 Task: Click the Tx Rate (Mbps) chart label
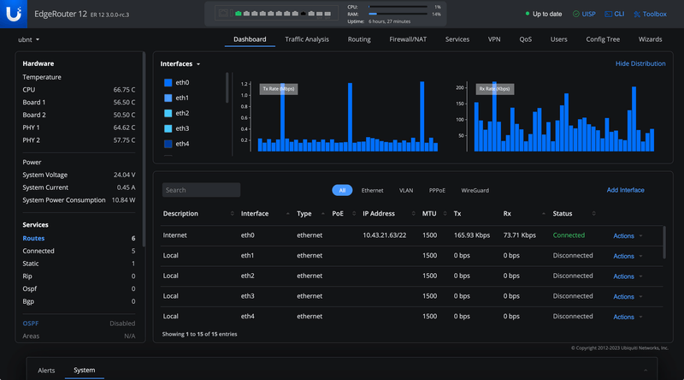[279, 89]
